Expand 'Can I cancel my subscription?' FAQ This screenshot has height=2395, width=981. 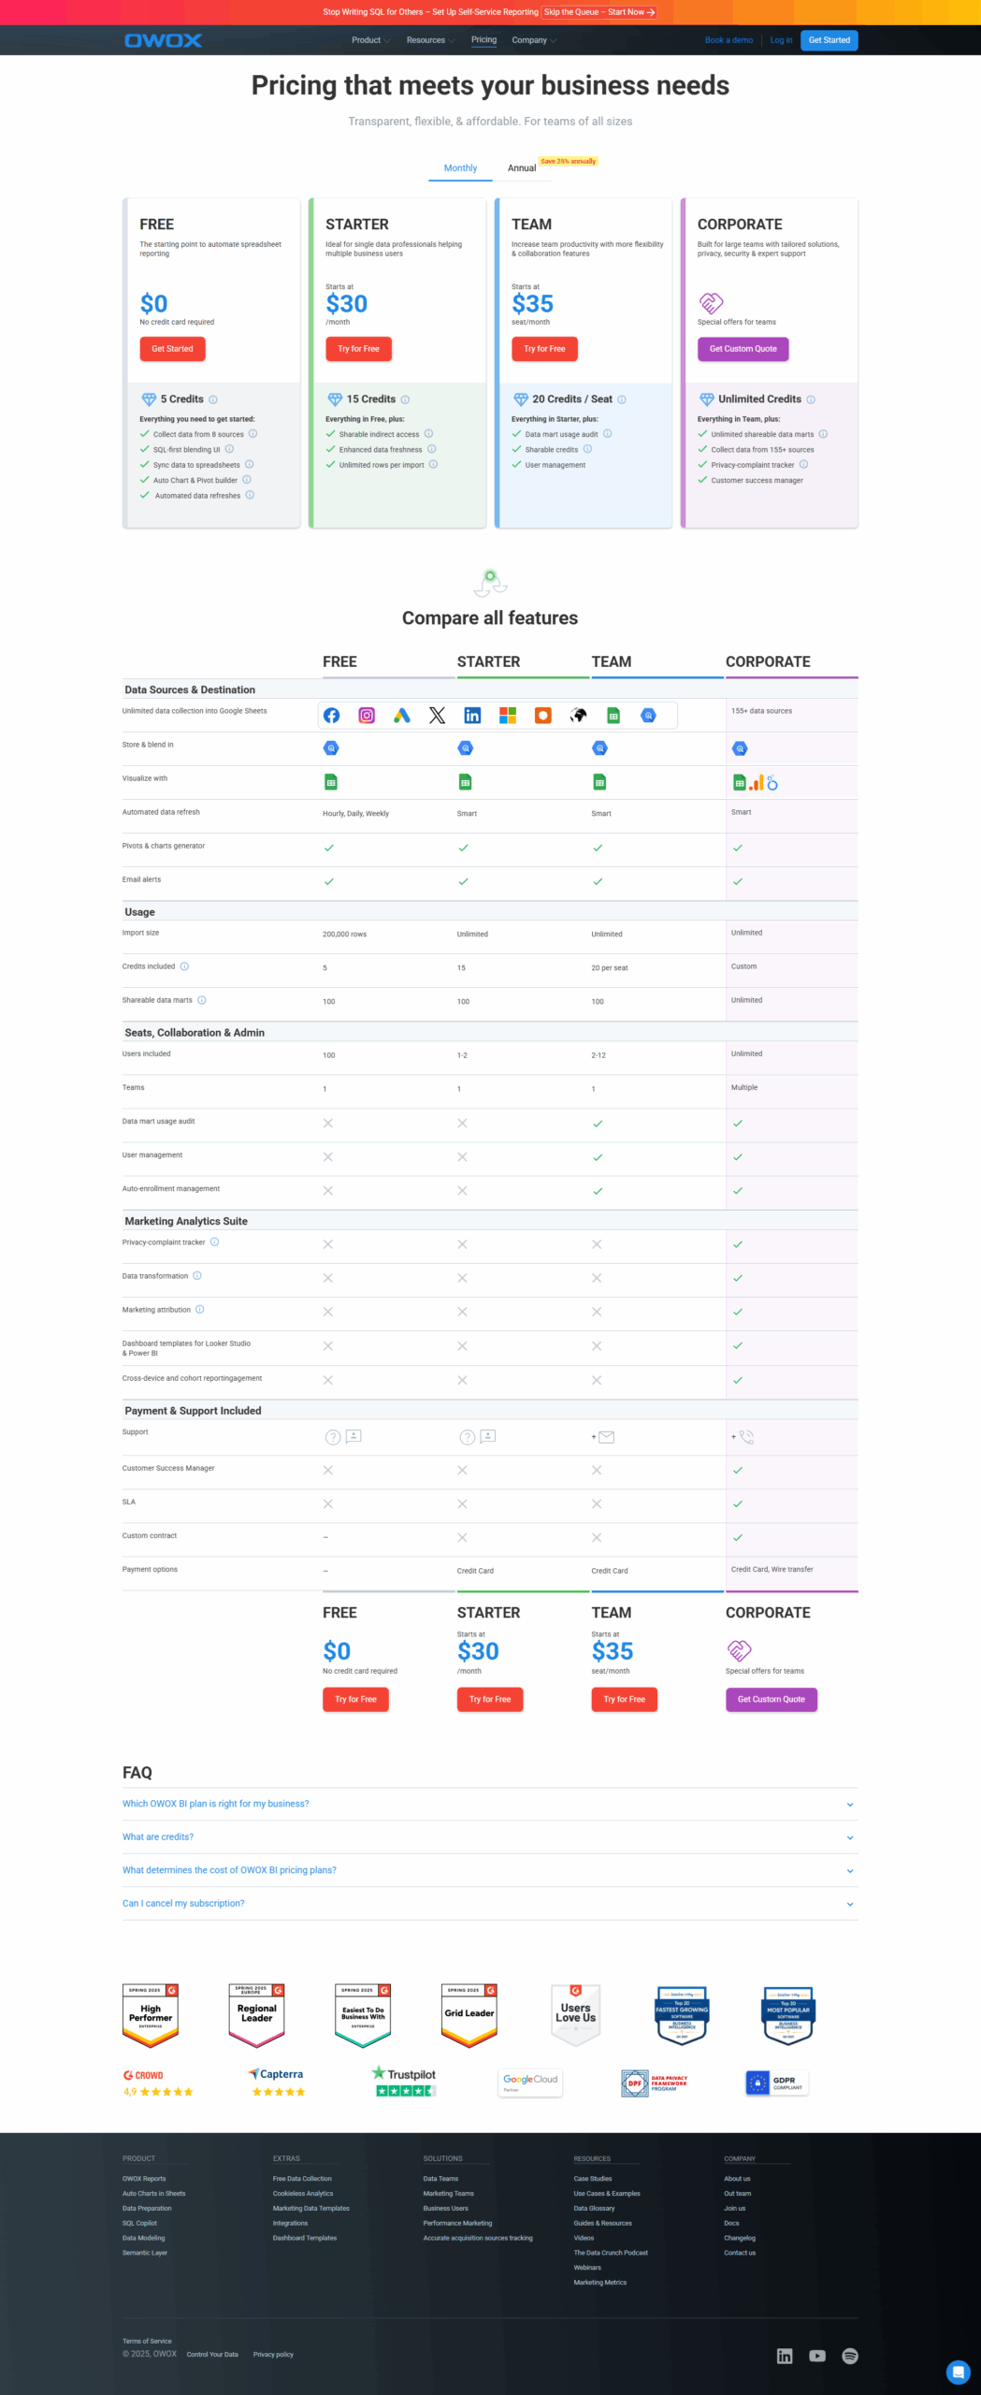pos(490,1904)
